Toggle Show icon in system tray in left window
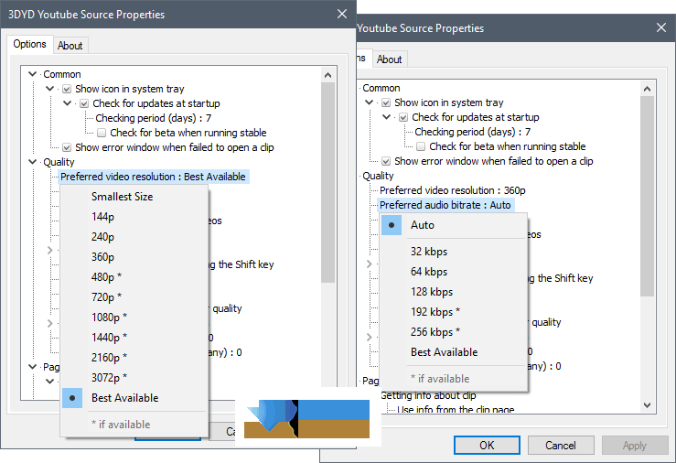676x463 pixels. [x=67, y=90]
